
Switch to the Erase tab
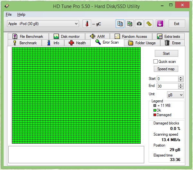172,43
